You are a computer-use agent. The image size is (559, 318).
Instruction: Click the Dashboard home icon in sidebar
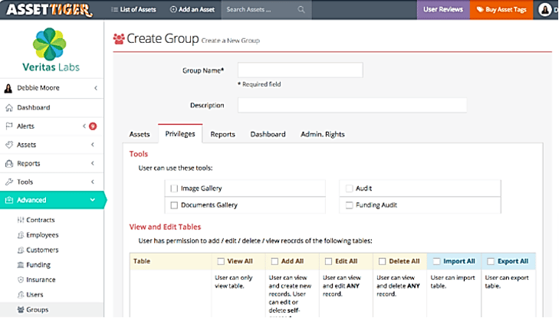coord(9,108)
